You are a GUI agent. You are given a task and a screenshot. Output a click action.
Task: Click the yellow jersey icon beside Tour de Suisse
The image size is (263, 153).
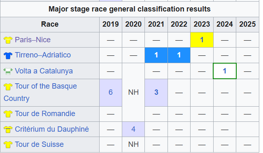[8, 145]
